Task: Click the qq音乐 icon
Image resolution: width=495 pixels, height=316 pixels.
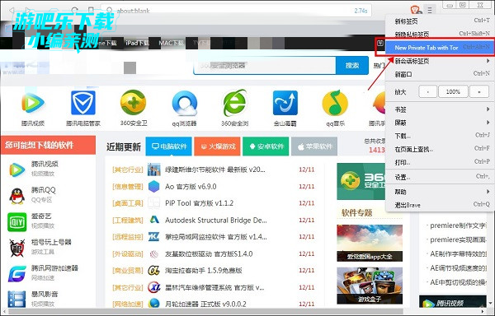Action: point(335,103)
